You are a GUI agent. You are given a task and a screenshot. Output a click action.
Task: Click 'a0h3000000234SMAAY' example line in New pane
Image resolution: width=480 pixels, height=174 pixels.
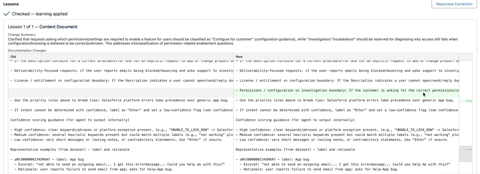(272, 159)
